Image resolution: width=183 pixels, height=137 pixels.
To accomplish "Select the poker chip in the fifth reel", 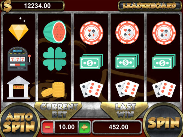I will [164, 33].
